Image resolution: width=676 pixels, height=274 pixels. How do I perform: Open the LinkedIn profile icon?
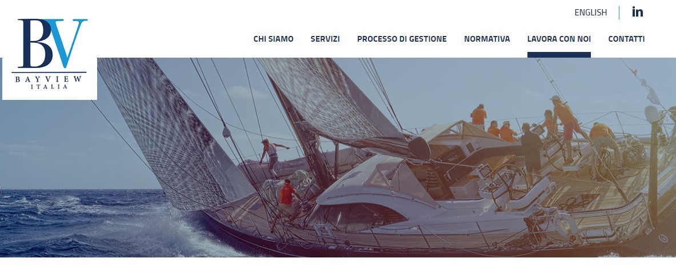(x=637, y=12)
